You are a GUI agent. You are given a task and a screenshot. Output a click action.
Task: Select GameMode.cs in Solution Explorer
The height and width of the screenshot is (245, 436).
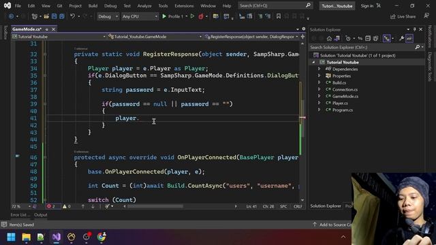(x=345, y=96)
